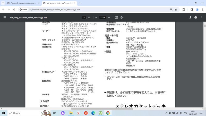Zoom in with the plus button
The image size is (206, 116).
[x=109, y=17]
